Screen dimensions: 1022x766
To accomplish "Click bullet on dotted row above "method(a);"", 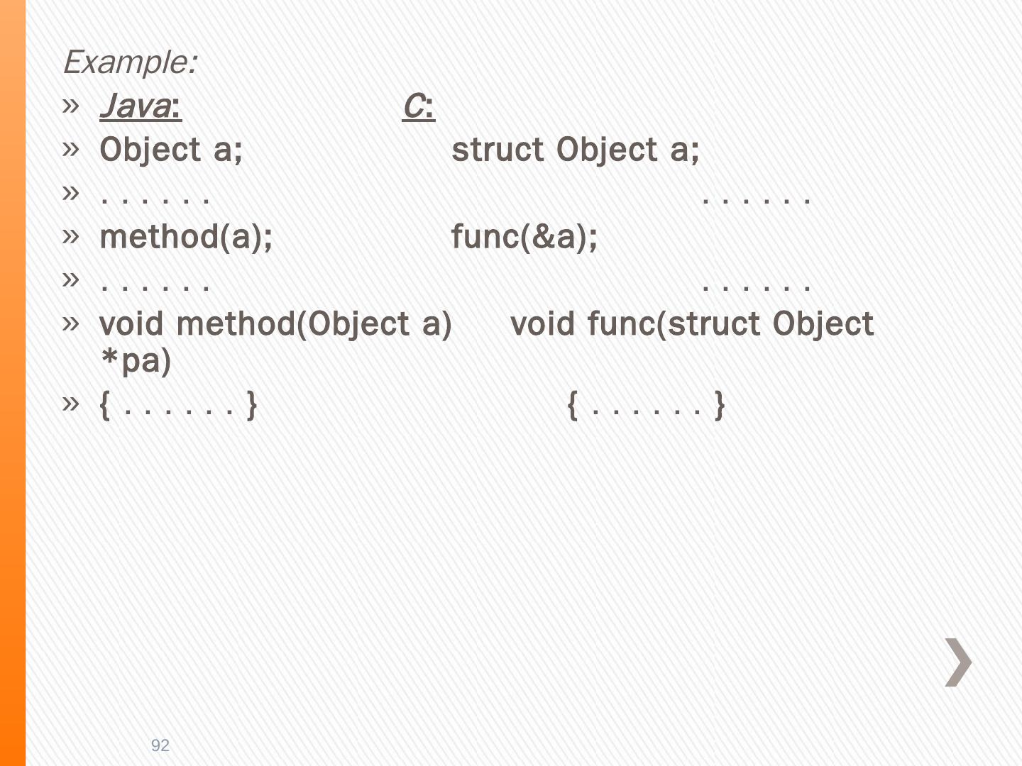I will (x=70, y=193).
